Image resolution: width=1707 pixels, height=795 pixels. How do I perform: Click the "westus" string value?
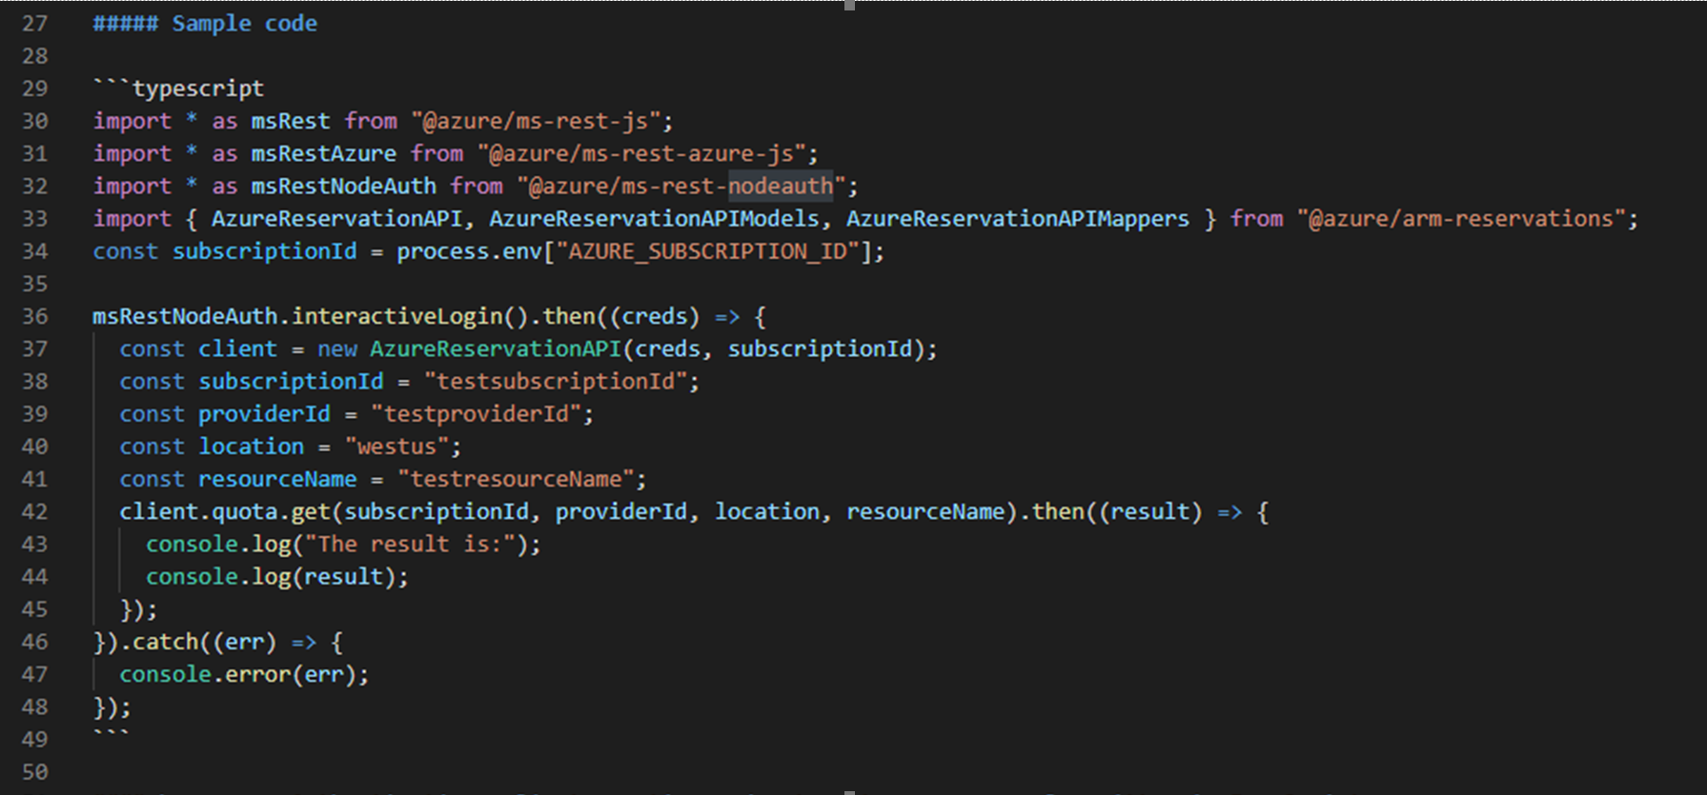coord(397,447)
